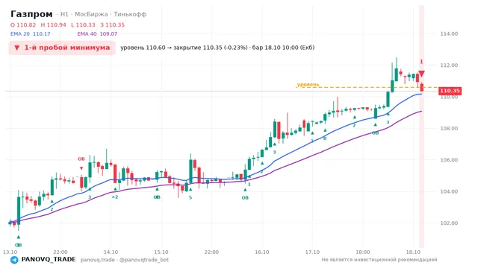Click the '1-й пробой минимума' badge
The width and height of the screenshot is (478, 268).
(62, 48)
